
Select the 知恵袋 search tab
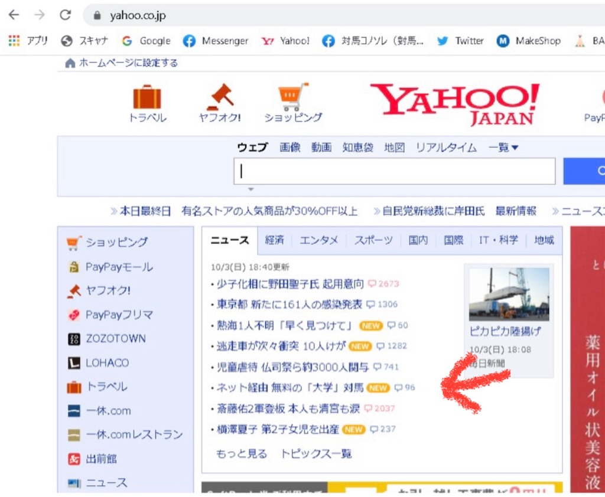click(x=357, y=148)
